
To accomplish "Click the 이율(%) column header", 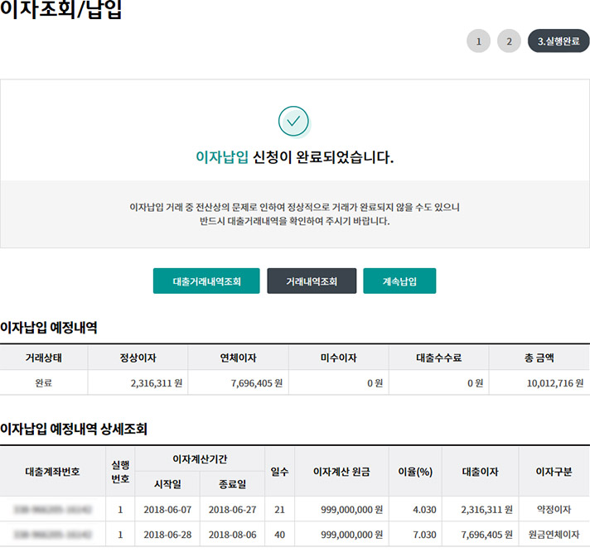I will click(415, 471).
